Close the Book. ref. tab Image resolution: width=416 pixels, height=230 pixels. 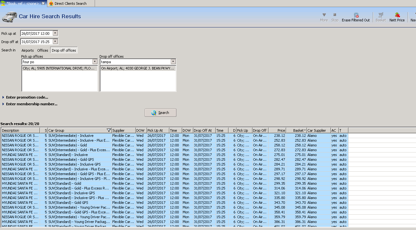point(43,3)
